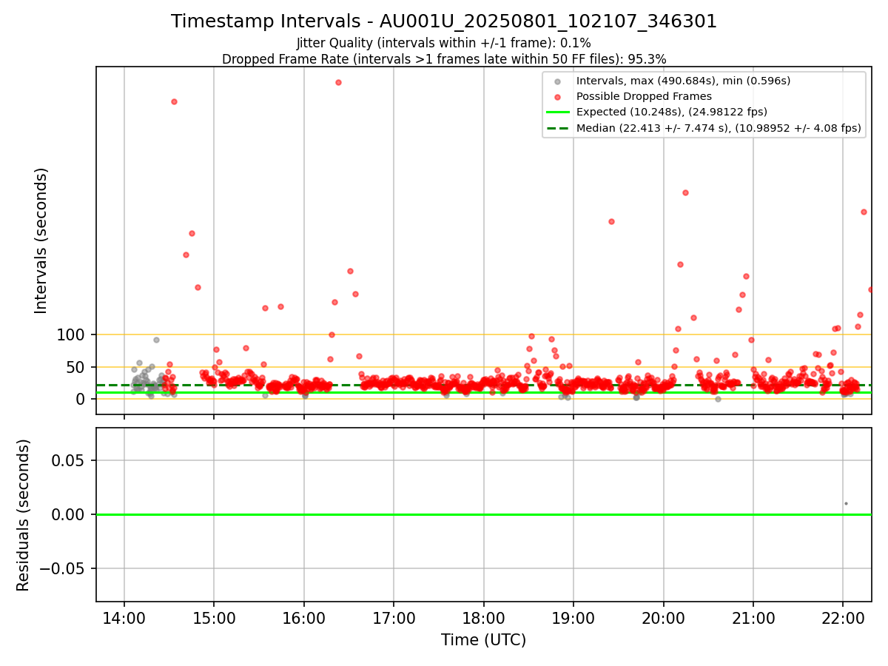This screenshot has height=666, width=888.
Task: Select legend entry 'Possible Dropped Frames'
Action: 644,96
